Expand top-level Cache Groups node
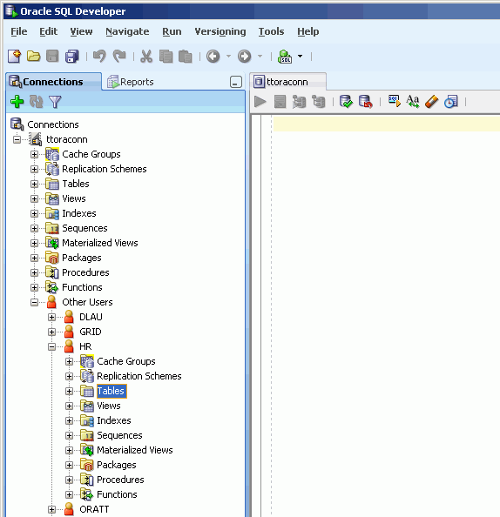500x517 pixels. point(34,154)
